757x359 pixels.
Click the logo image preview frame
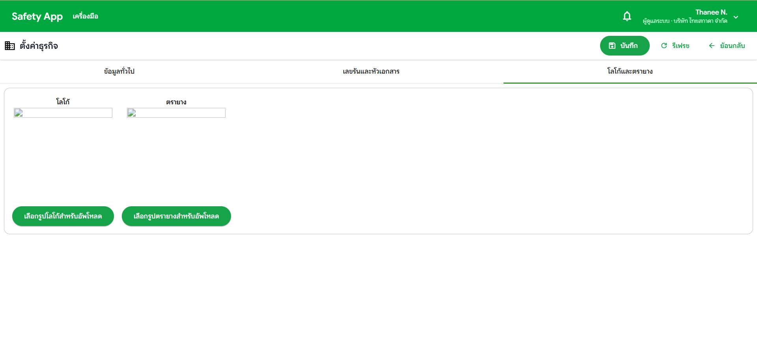(x=63, y=113)
